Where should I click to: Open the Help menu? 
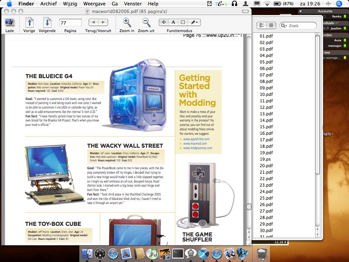coord(153,4)
